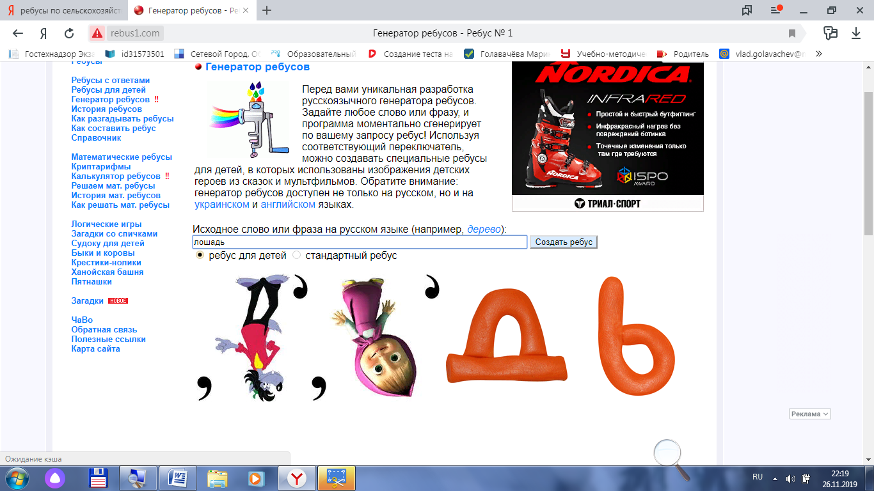Open the 'Сетевой Город' bookmark

[x=218, y=54]
